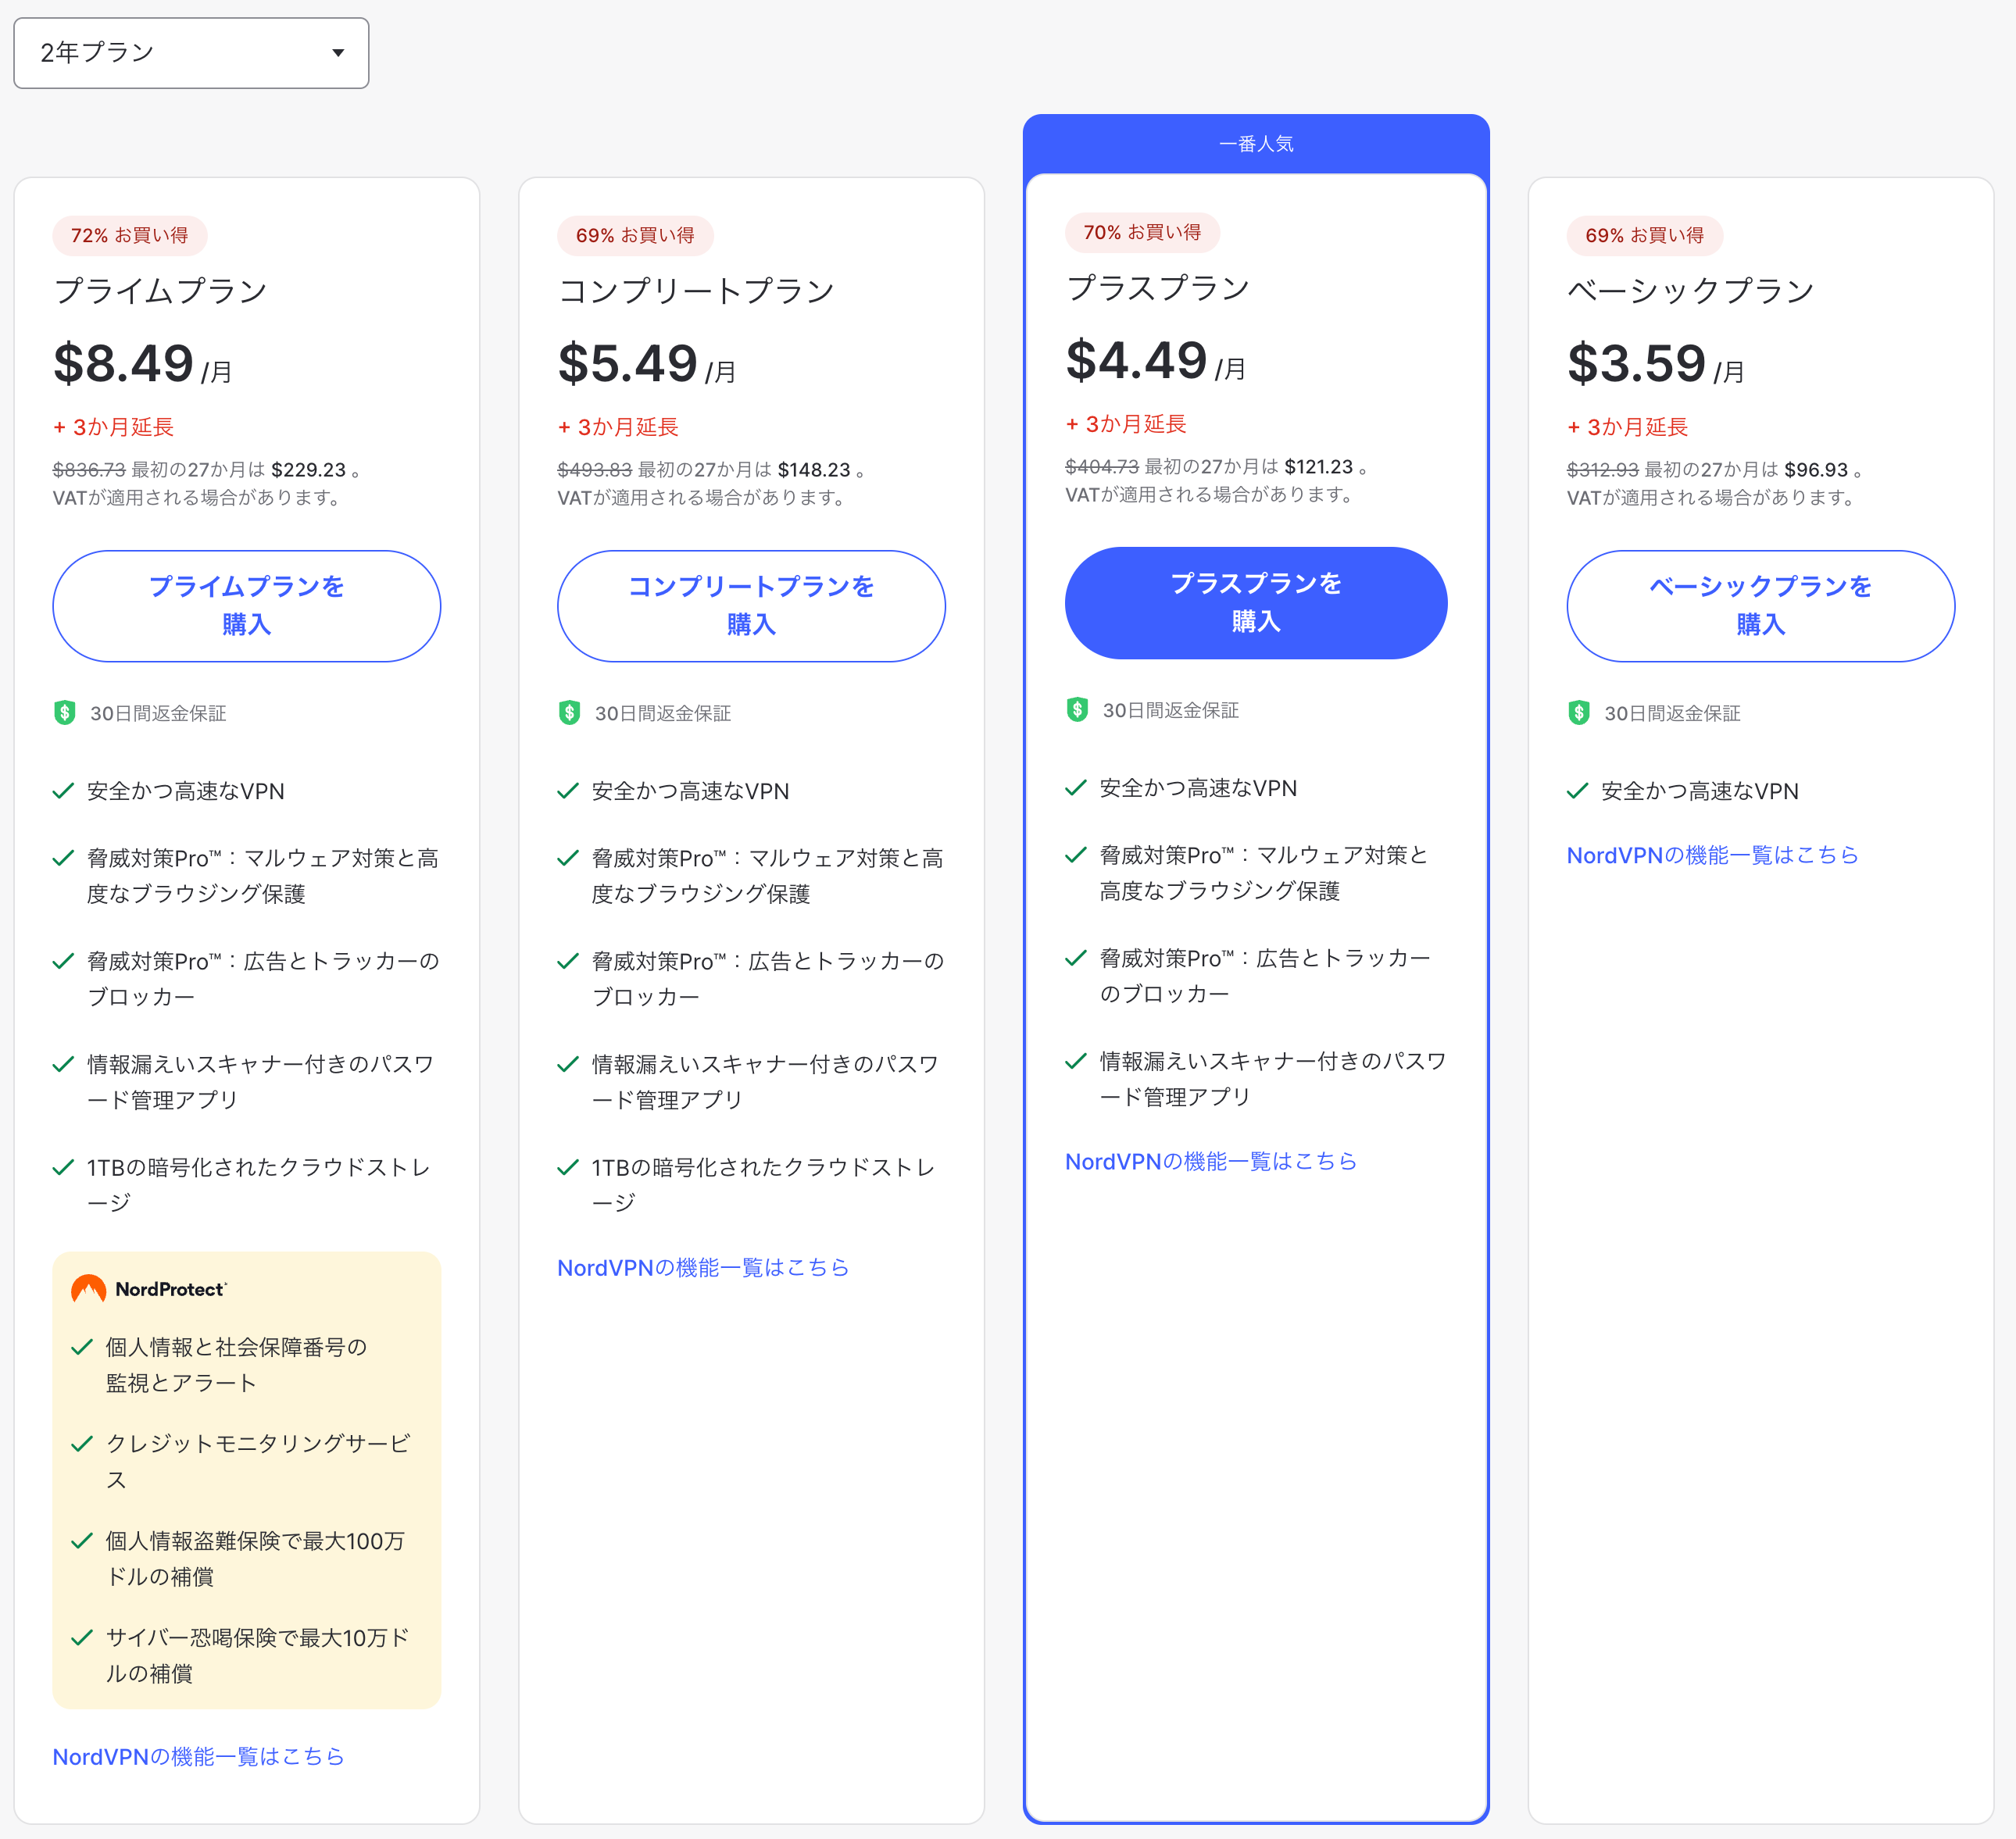Click the checkmark next to 1TB storage in コンプリート card
The height and width of the screenshot is (1839, 2016).
click(x=568, y=1167)
